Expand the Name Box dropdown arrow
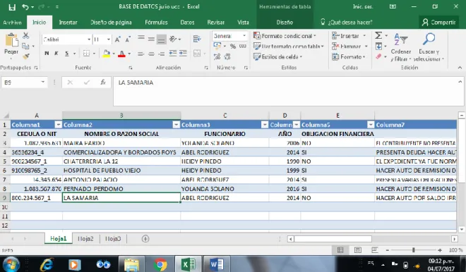This screenshot has width=466, height=272. [43, 82]
